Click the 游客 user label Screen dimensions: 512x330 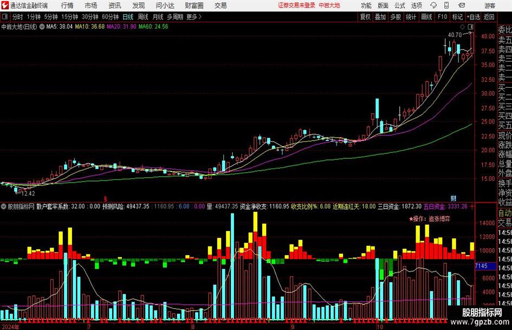pyautogui.click(x=490, y=5)
